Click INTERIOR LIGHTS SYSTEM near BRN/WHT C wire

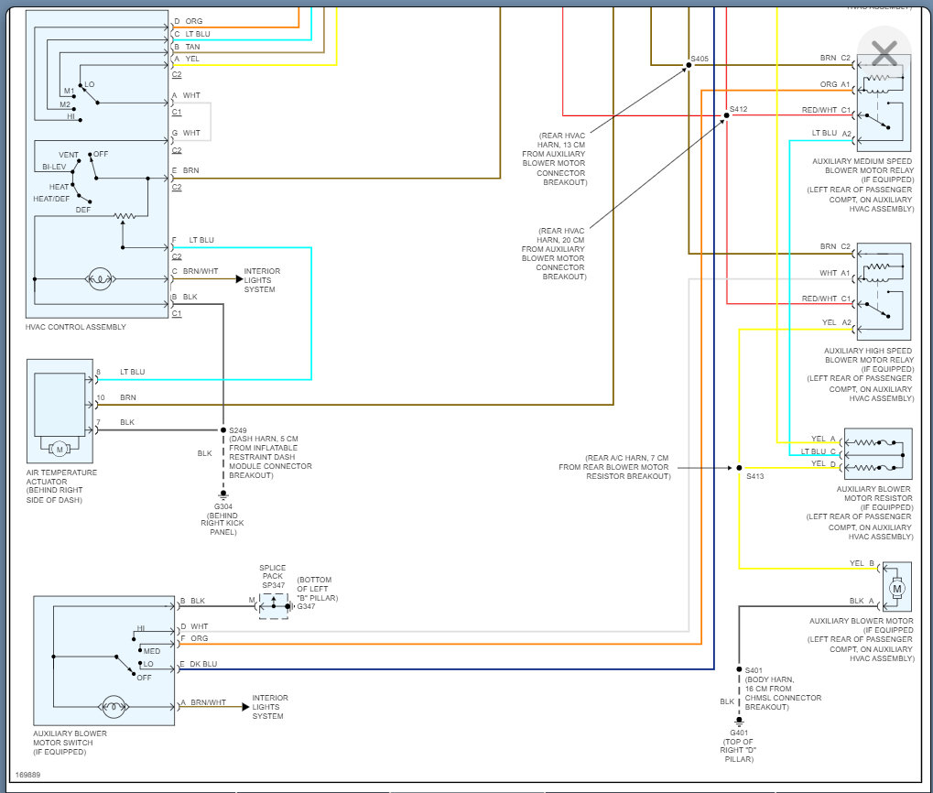tap(262, 280)
